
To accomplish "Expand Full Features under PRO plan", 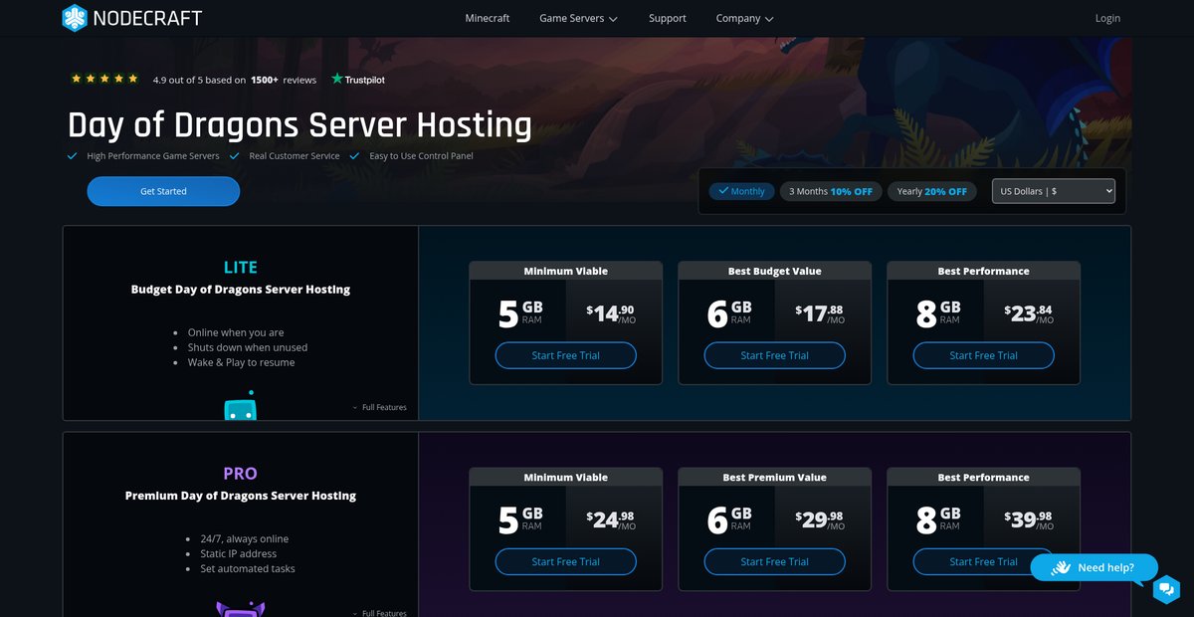I will pyautogui.click(x=379, y=613).
